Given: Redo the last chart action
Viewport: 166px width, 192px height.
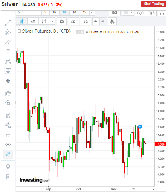Looking at the screenshot, I should (103, 21).
